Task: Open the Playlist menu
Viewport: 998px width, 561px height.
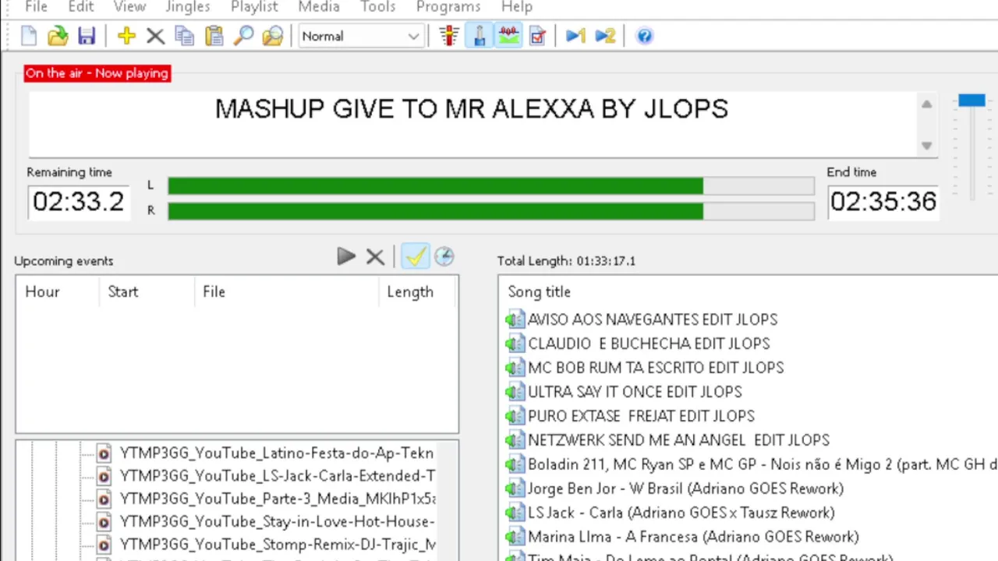Action: [x=254, y=7]
